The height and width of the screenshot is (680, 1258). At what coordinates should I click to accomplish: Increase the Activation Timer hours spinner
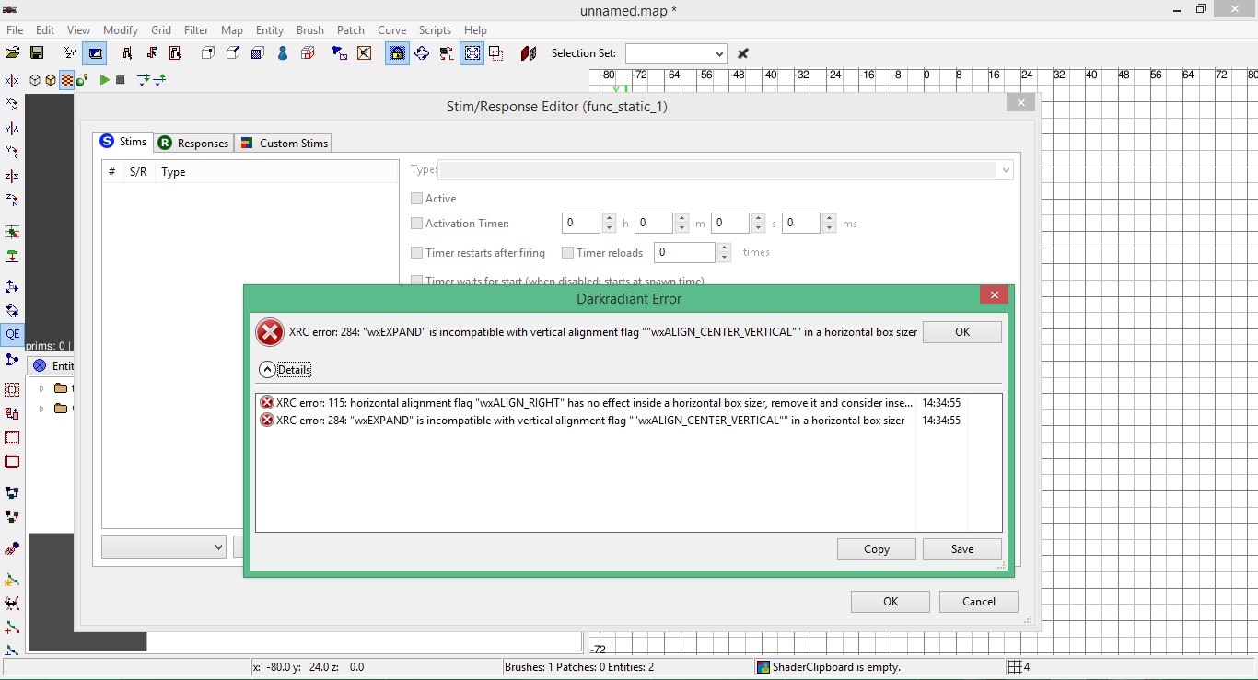609,219
